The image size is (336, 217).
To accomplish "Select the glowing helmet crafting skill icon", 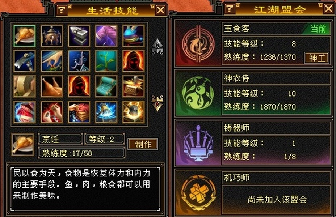I will pos(134,112).
